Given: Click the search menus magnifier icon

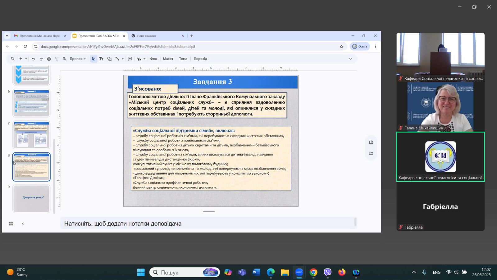Looking at the screenshot, I should tap(13, 59).
